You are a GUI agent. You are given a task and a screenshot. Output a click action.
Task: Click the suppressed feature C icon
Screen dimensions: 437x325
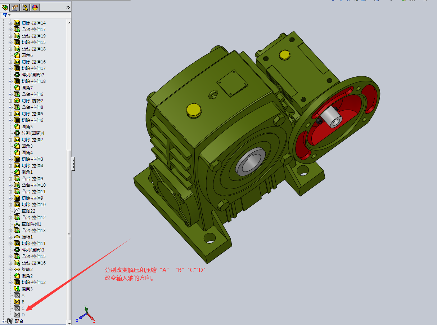click(x=17, y=308)
